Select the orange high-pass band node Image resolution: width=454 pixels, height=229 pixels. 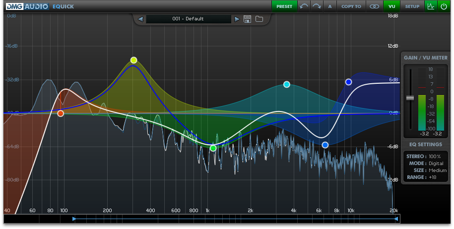point(60,114)
